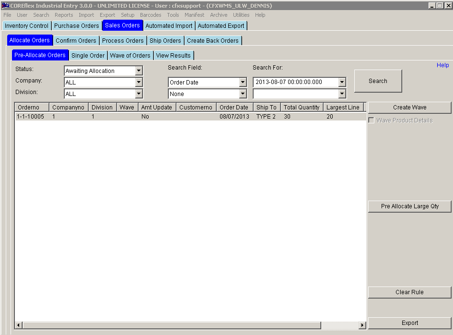453x335 pixels.
Task: Open the Setup menu
Action: tap(128, 15)
